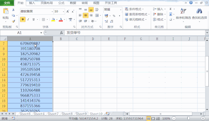Click the Format Painter brush icon
Image resolution: width=209 pixels, height=121 pixels.
click(x=13, y=21)
